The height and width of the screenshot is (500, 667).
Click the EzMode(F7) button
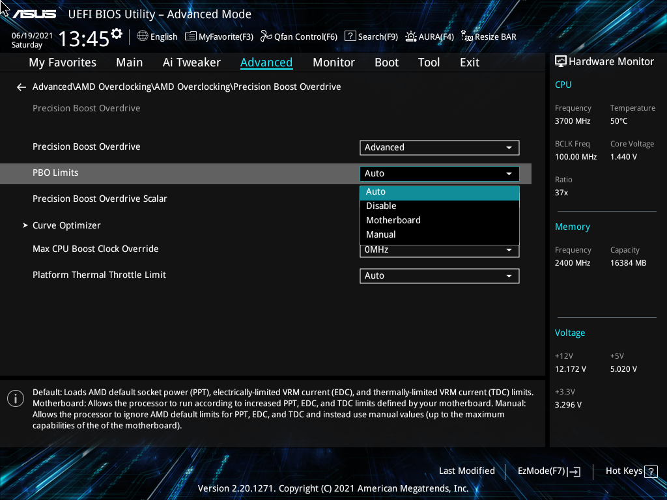coord(548,471)
